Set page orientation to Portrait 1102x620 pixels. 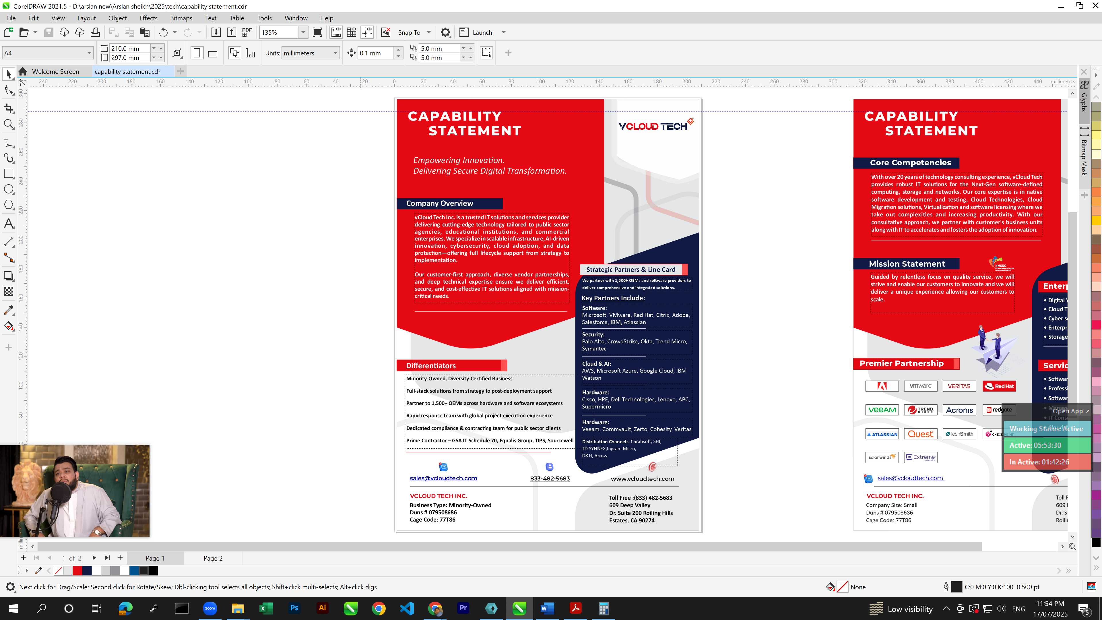pyautogui.click(x=197, y=53)
